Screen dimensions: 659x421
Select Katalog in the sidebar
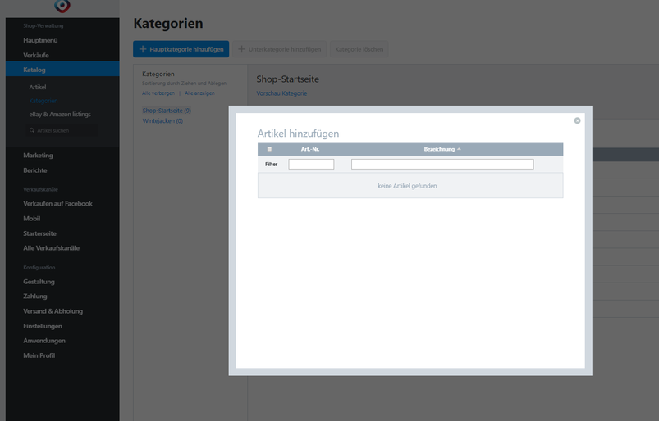[x=62, y=70]
